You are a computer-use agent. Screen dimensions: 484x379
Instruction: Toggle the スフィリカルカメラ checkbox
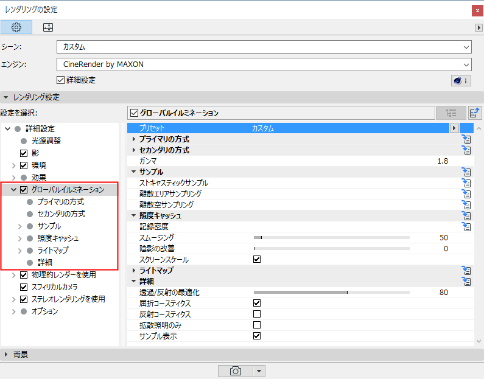(24, 287)
